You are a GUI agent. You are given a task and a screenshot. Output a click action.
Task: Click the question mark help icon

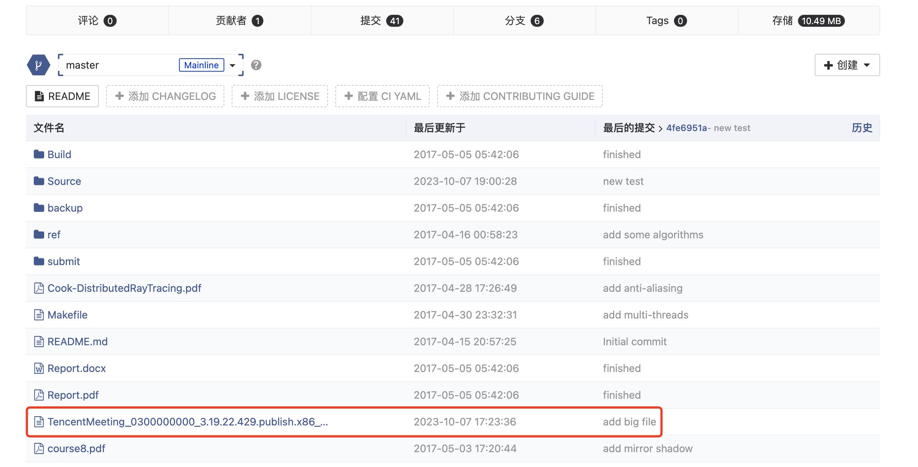tap(256, 65)
